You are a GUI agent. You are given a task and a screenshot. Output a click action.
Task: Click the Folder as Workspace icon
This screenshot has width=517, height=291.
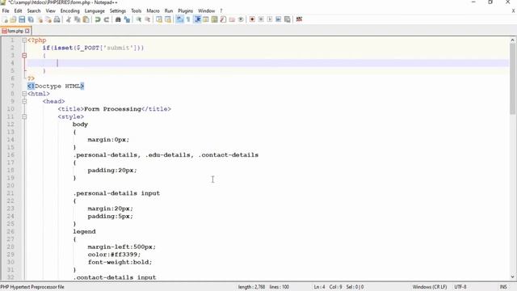coord(232,19)
